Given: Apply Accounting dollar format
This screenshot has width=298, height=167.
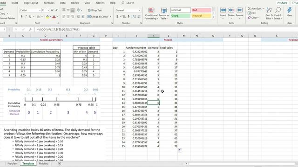Looking at the screenshot, I should click(x=117, y=17).
